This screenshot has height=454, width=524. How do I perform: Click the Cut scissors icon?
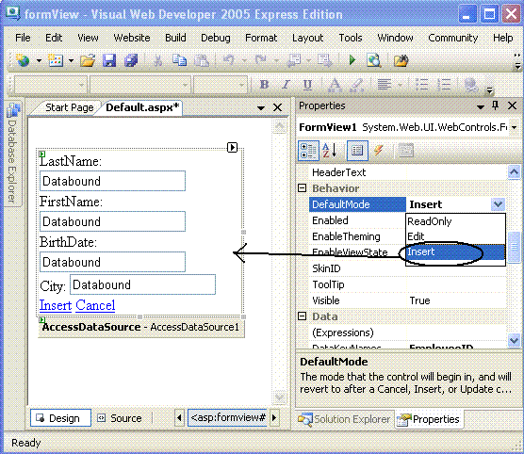pyautogui.click(x=157, y=61)
